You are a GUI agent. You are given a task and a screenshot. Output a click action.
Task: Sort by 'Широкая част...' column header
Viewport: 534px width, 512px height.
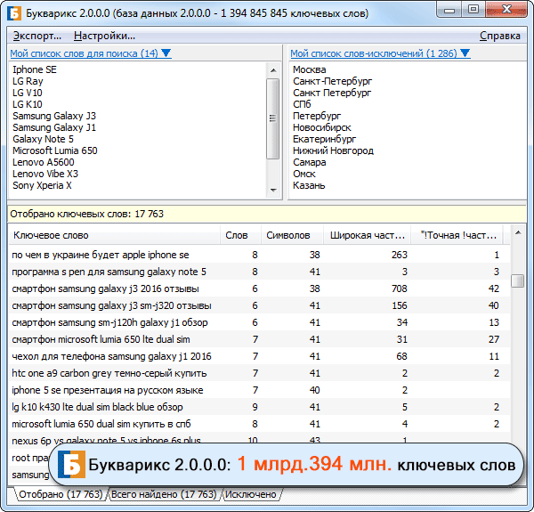[368, 235]
